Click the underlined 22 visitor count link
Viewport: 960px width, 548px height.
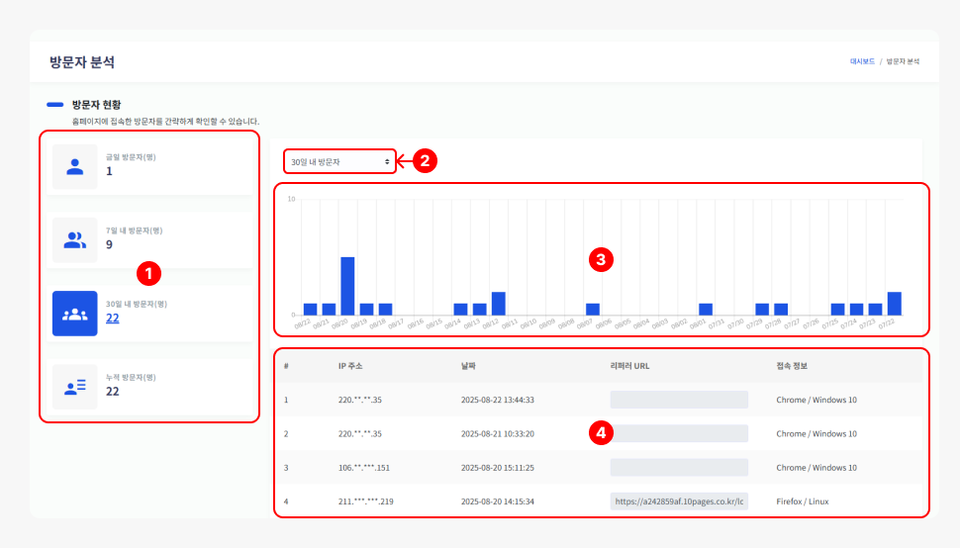coord(113,318)
